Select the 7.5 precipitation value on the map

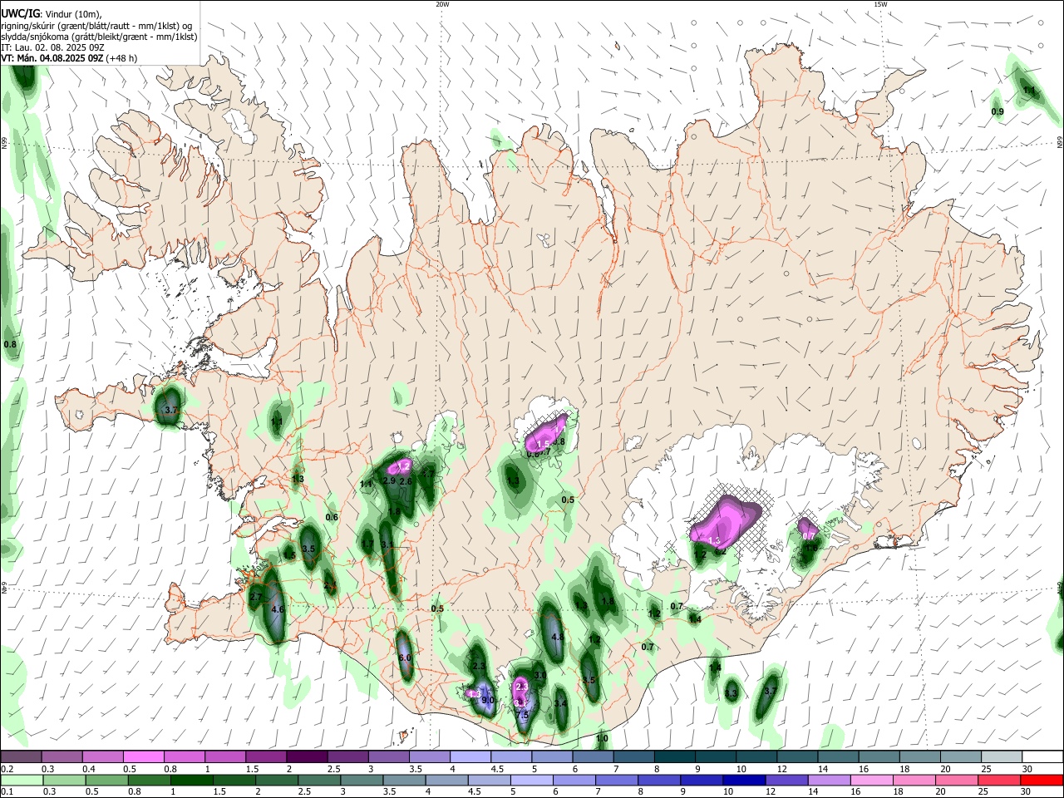522,715
